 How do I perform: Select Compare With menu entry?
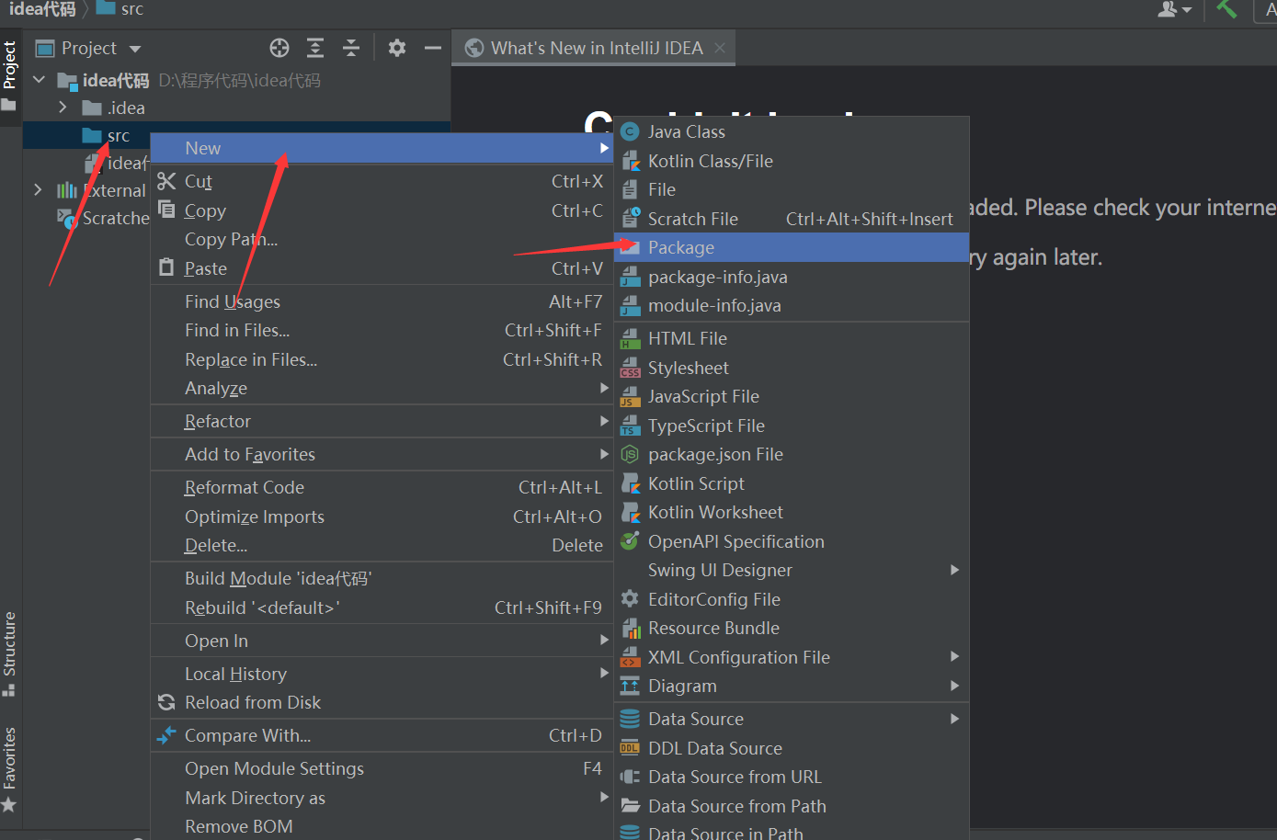click(x=382, y=735)
